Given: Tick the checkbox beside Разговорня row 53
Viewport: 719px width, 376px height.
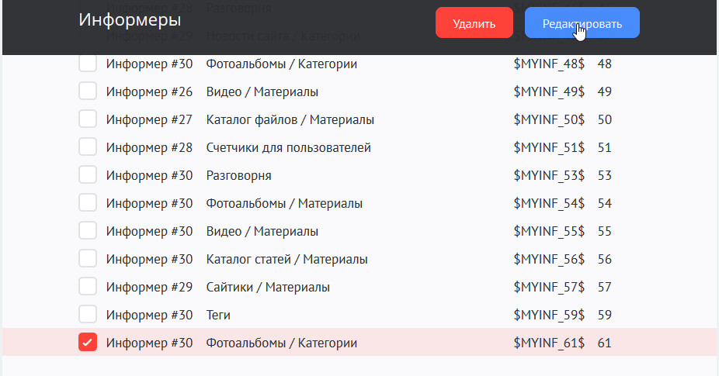Looking at the screenshot, I should point(88,175).
